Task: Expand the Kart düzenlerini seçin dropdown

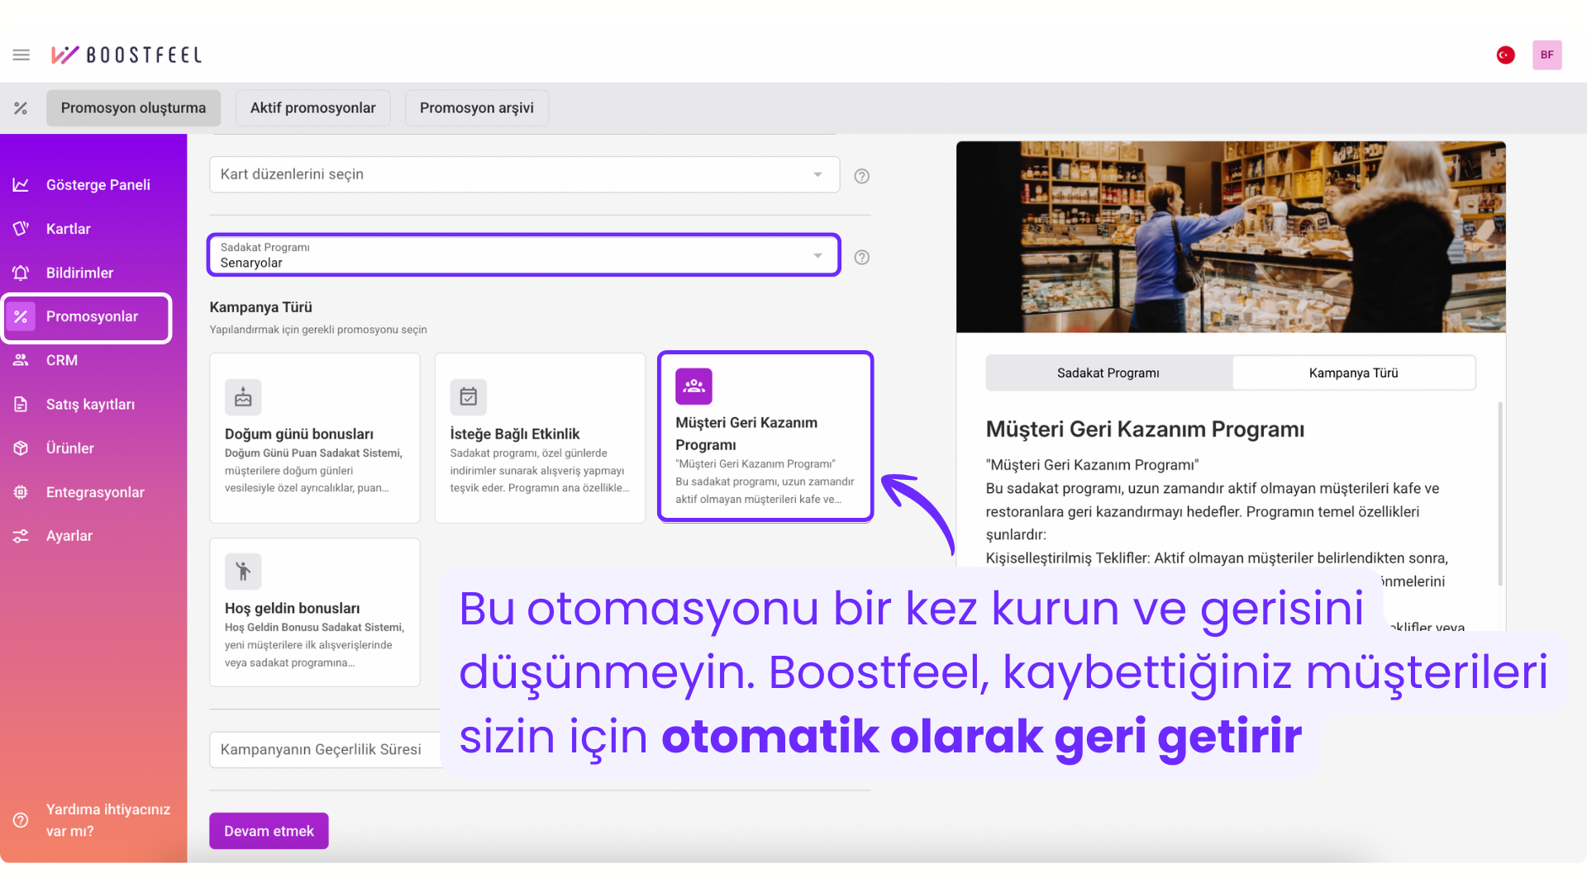Action: (x=524, y=174)
